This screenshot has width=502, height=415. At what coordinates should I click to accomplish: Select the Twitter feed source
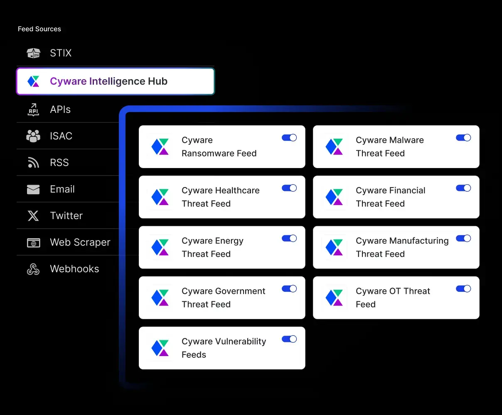[x=68, y=216]
